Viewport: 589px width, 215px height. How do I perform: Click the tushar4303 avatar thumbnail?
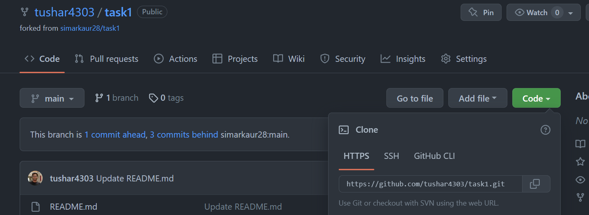[x=35, y=178]
